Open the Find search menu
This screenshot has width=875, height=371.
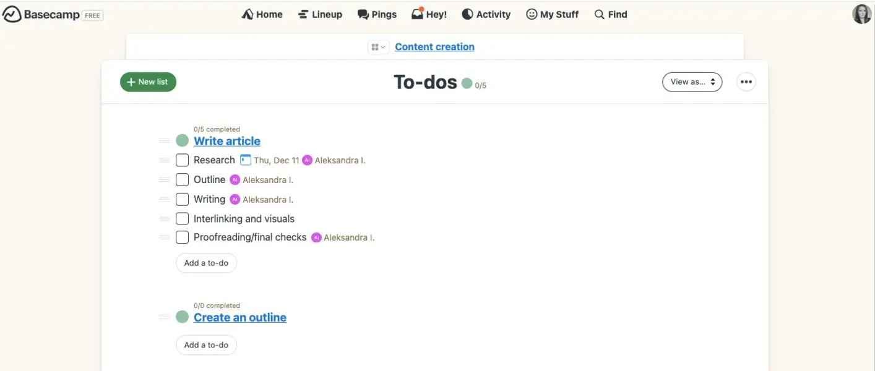[x=610, y=14]
